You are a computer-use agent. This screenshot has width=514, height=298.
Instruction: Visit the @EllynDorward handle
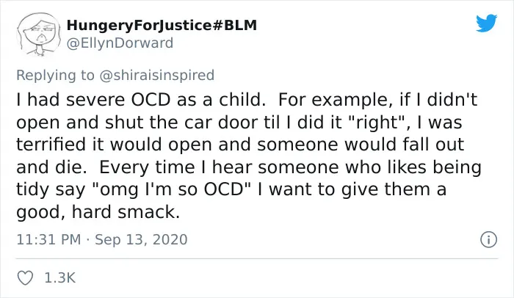120,43
